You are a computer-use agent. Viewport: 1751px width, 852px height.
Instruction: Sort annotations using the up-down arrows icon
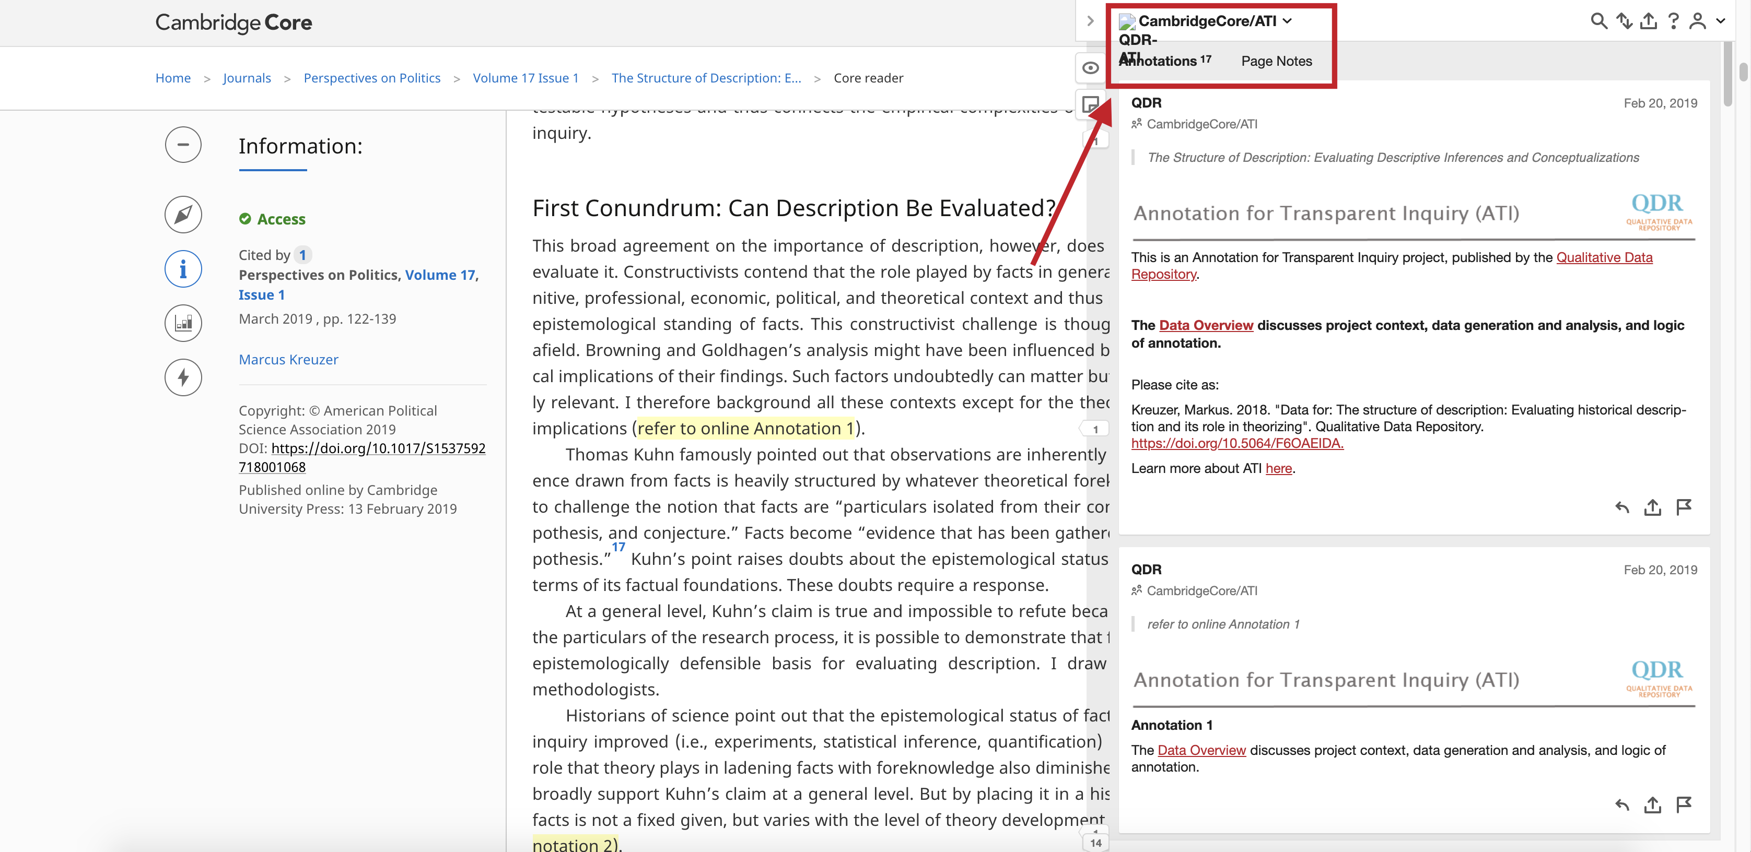coord(1624,21)
